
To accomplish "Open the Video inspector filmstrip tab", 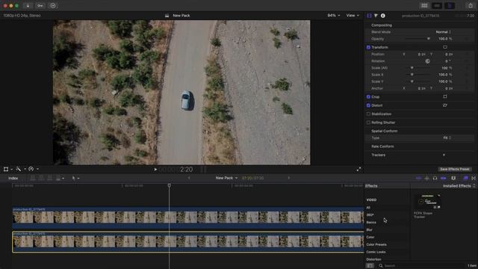I will click(x=369, y=16).
